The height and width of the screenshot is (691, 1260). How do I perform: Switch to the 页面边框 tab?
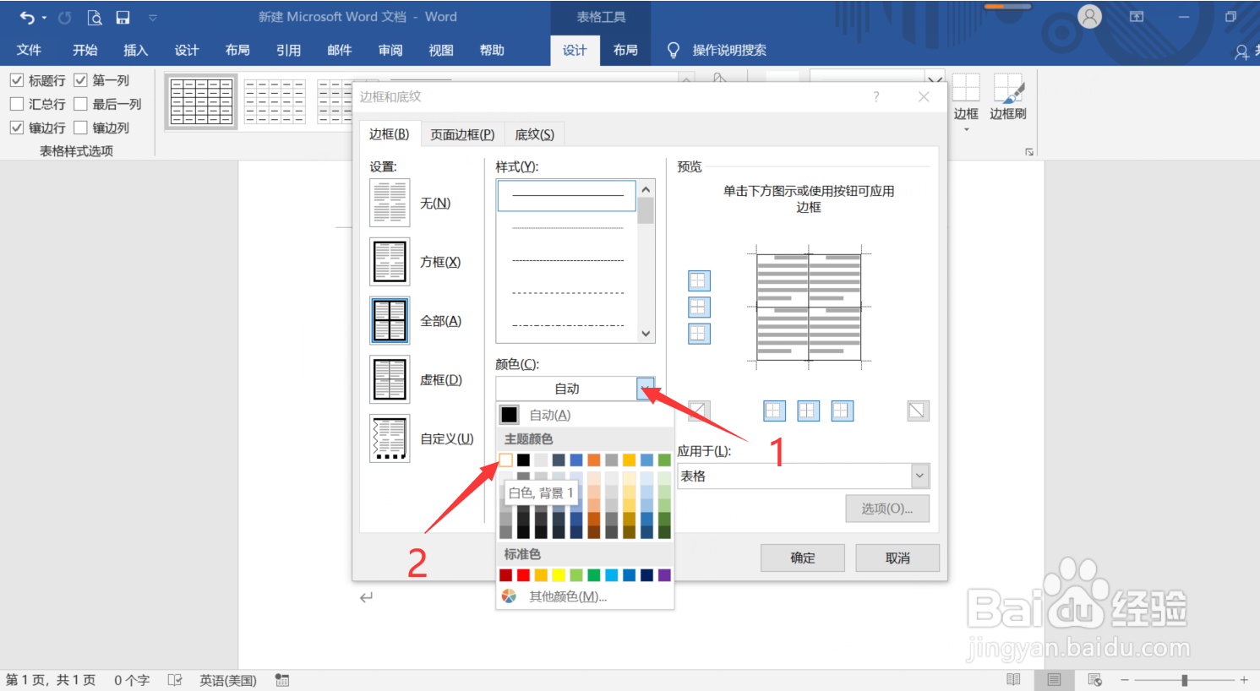461,133
